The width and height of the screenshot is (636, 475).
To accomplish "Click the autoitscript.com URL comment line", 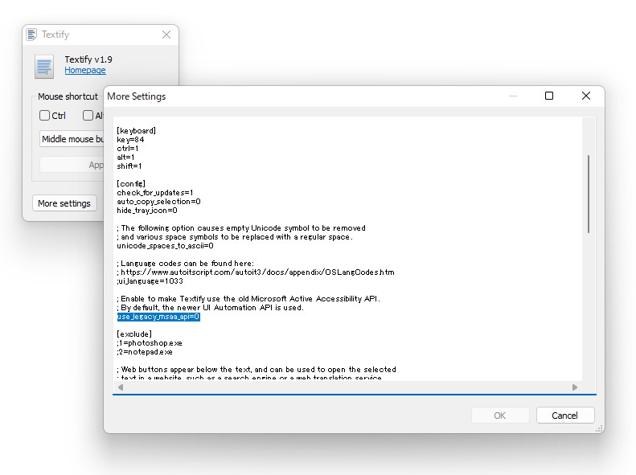I will [256, 272].
